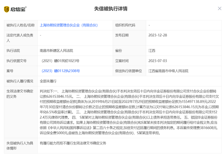Click the province value 江西
224x155 pixels.
[152, 51]
